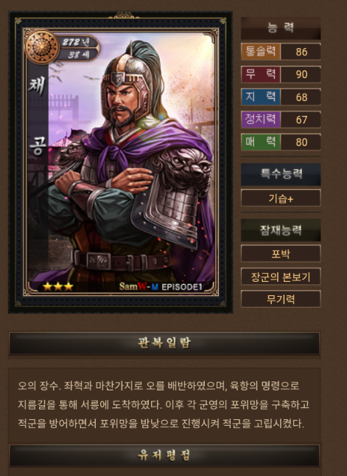Click the 특수능력 section header
The image size is (347, 476).
pyautogui.click(x=281, y=174)
